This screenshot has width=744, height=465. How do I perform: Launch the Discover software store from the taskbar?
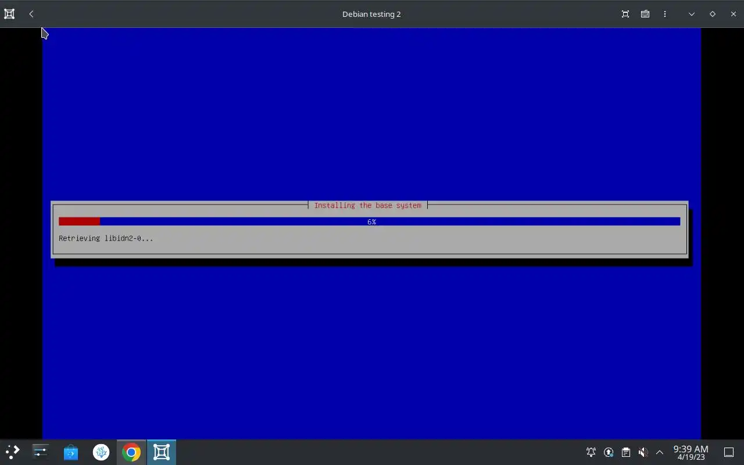[71, 452]
